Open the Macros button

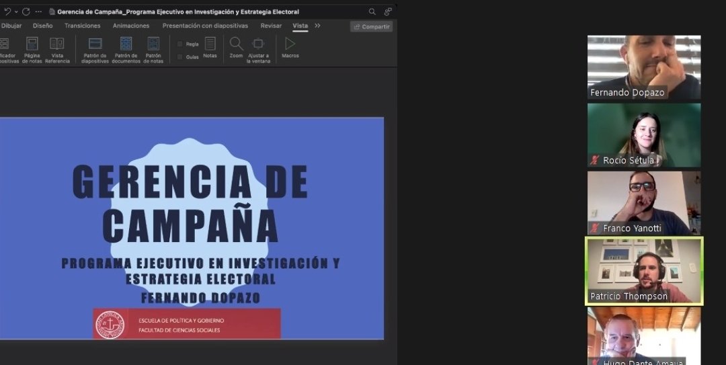click(x=290, y=48)
